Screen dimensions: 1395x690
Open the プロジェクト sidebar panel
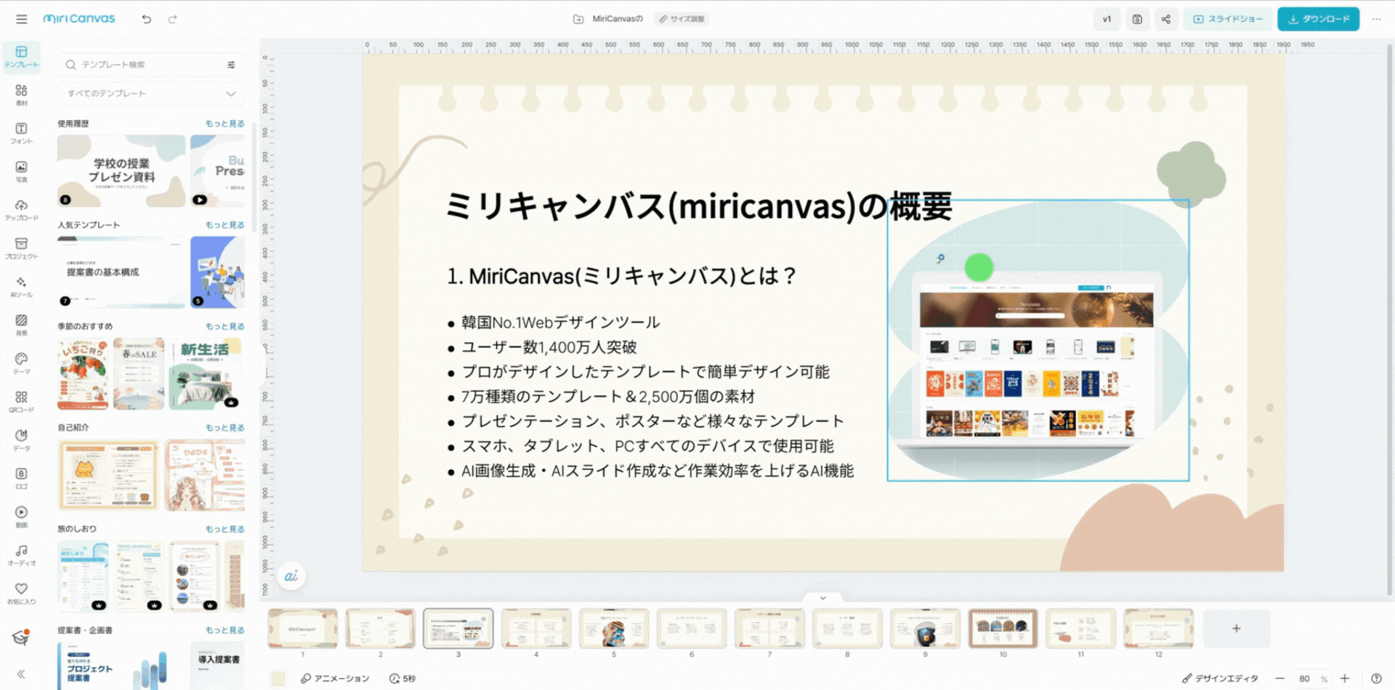point(21,248)
